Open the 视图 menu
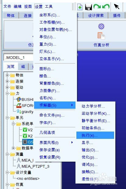The width and height of the screenshot is (126, 189). (x=28, y=6)
